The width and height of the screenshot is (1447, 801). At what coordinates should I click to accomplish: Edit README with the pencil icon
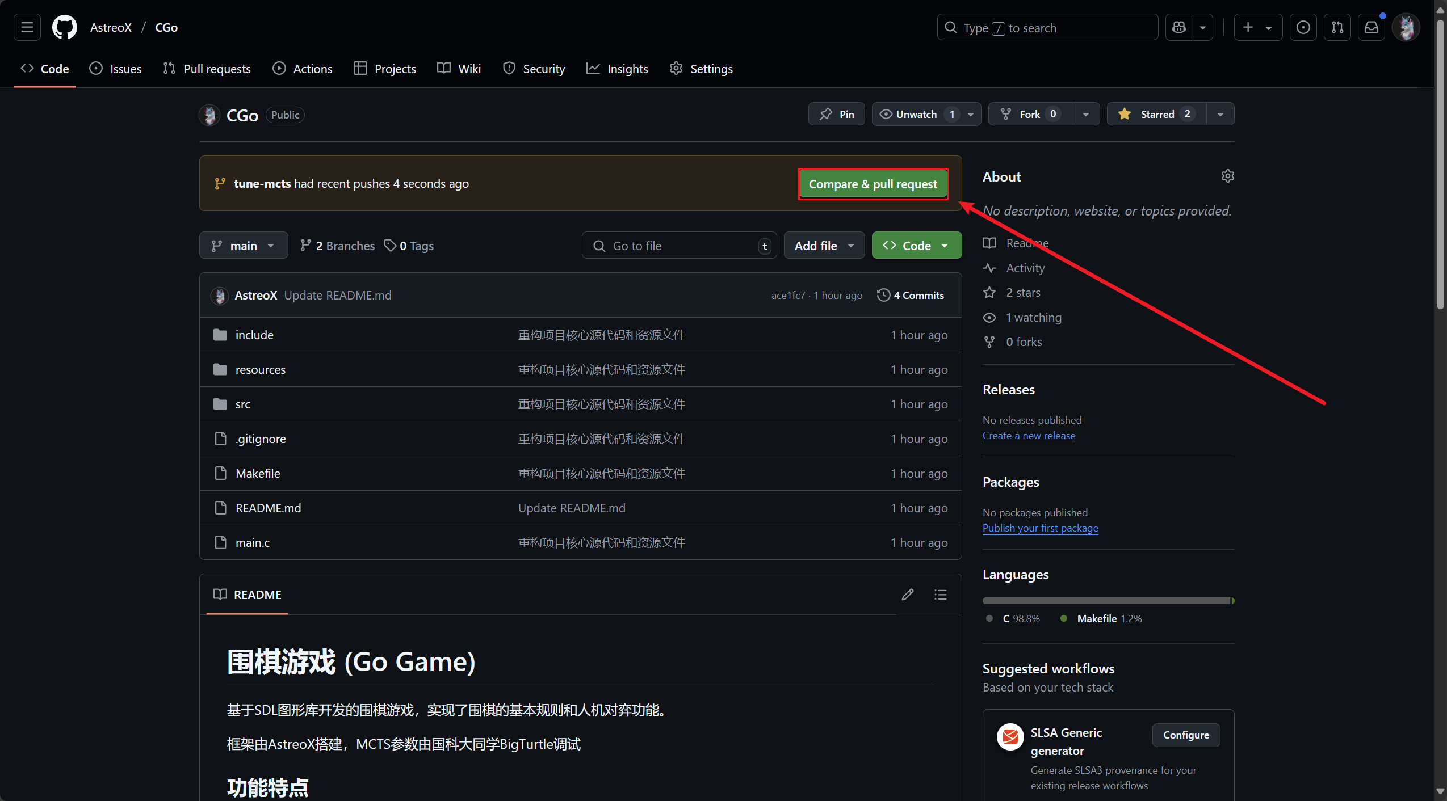pyautogui.click(x=908, y=594)
